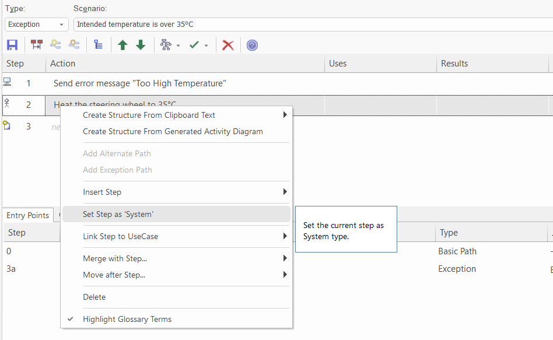Select the Basic Path entry row
Screen dimensions: 553x340
[x=457, y=251]
